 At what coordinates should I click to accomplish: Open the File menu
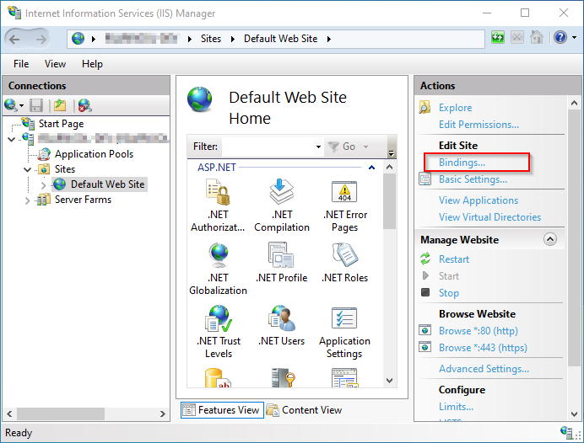tap(21, 64)
